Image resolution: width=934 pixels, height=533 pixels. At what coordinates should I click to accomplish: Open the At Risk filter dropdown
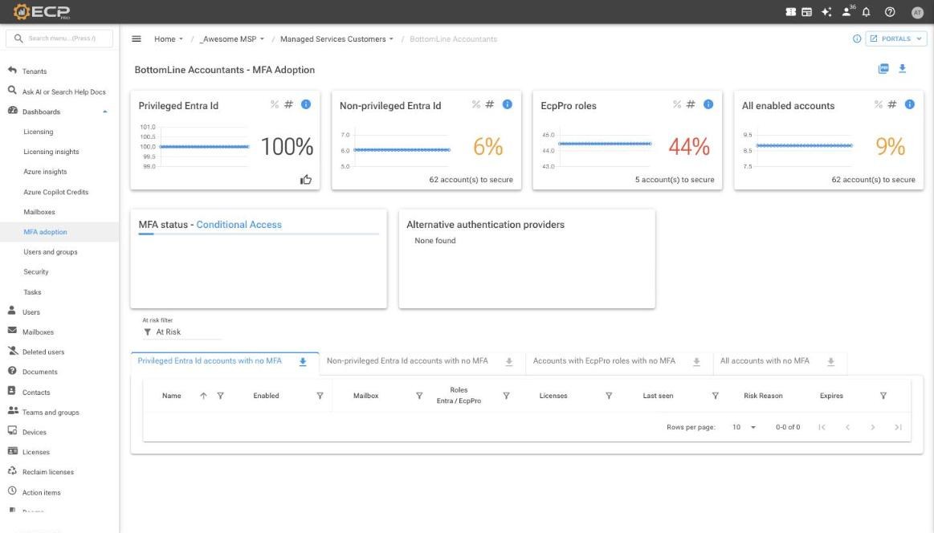pyautogui.click(x=181, y=332)
